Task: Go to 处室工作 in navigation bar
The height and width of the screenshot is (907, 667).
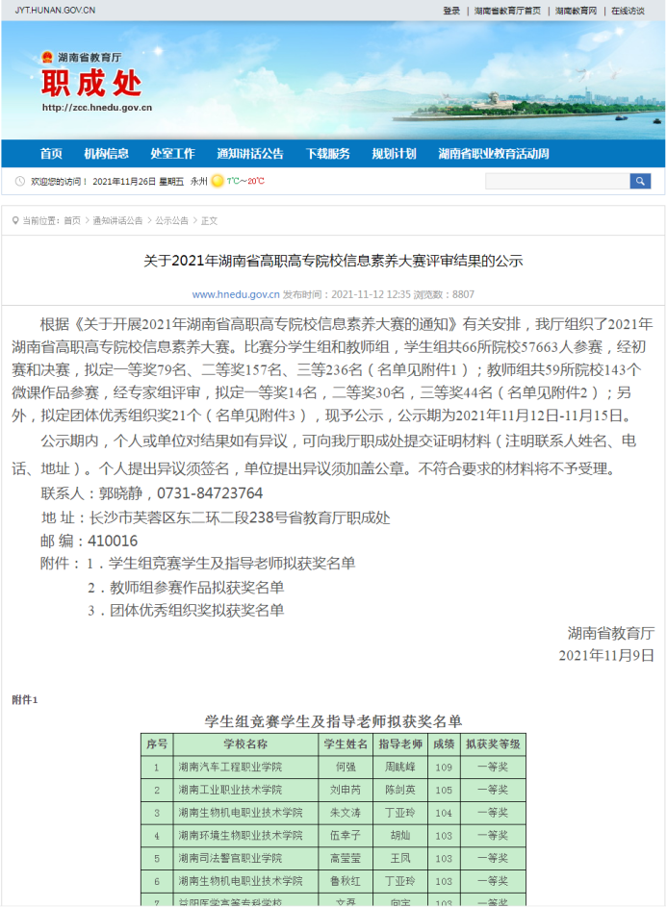Action: click(x=172, y=154)
